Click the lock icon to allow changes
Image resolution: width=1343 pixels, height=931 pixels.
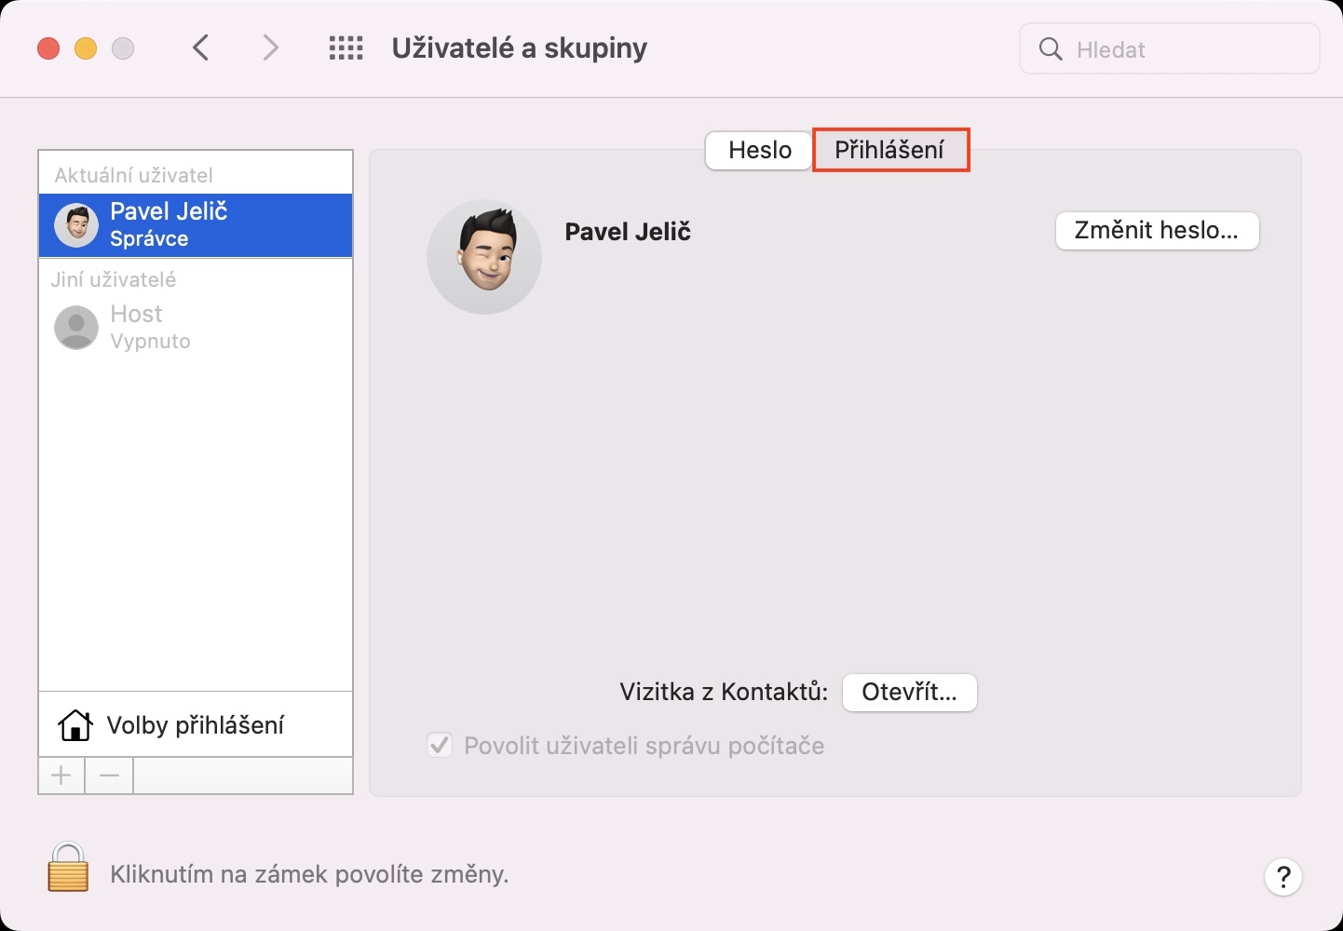(68, 868)
